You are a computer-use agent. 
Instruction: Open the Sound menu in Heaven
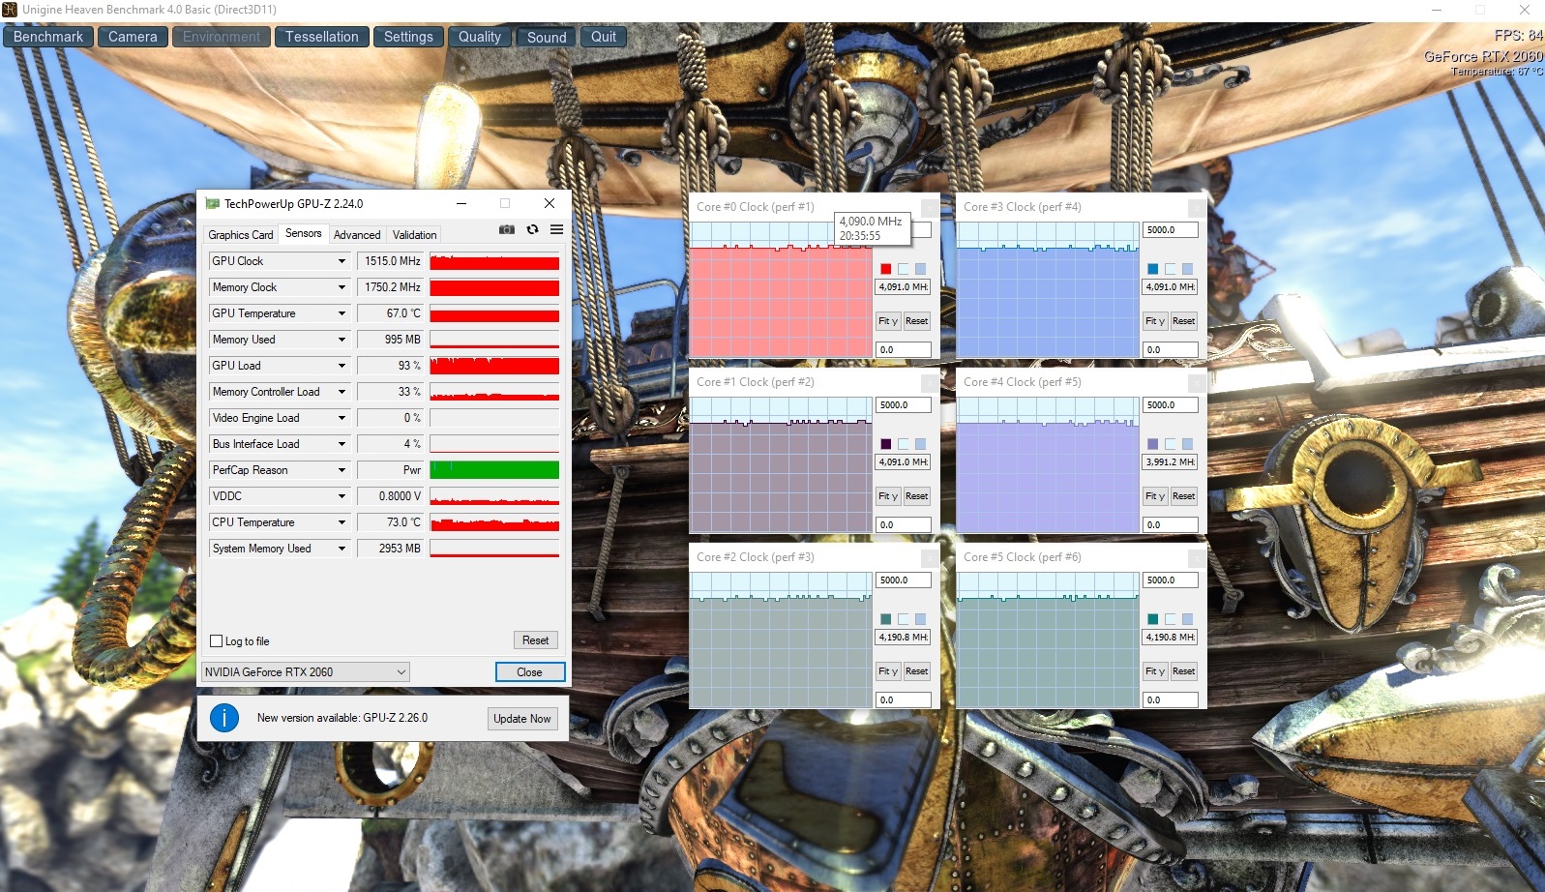tap(547, 37)
